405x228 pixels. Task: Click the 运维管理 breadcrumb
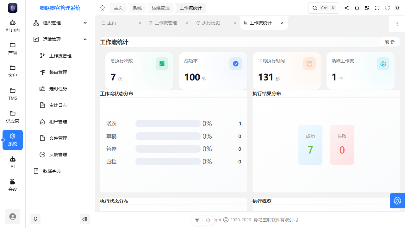[x=161, y=8]
